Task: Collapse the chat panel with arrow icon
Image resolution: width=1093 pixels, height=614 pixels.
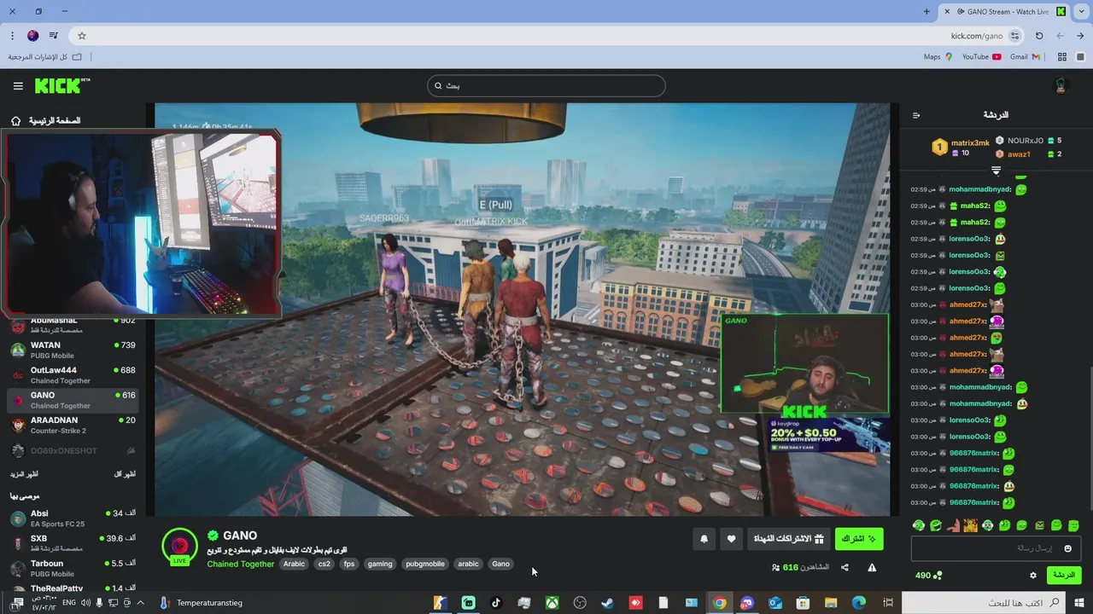Action: click(x=916, y=115)
